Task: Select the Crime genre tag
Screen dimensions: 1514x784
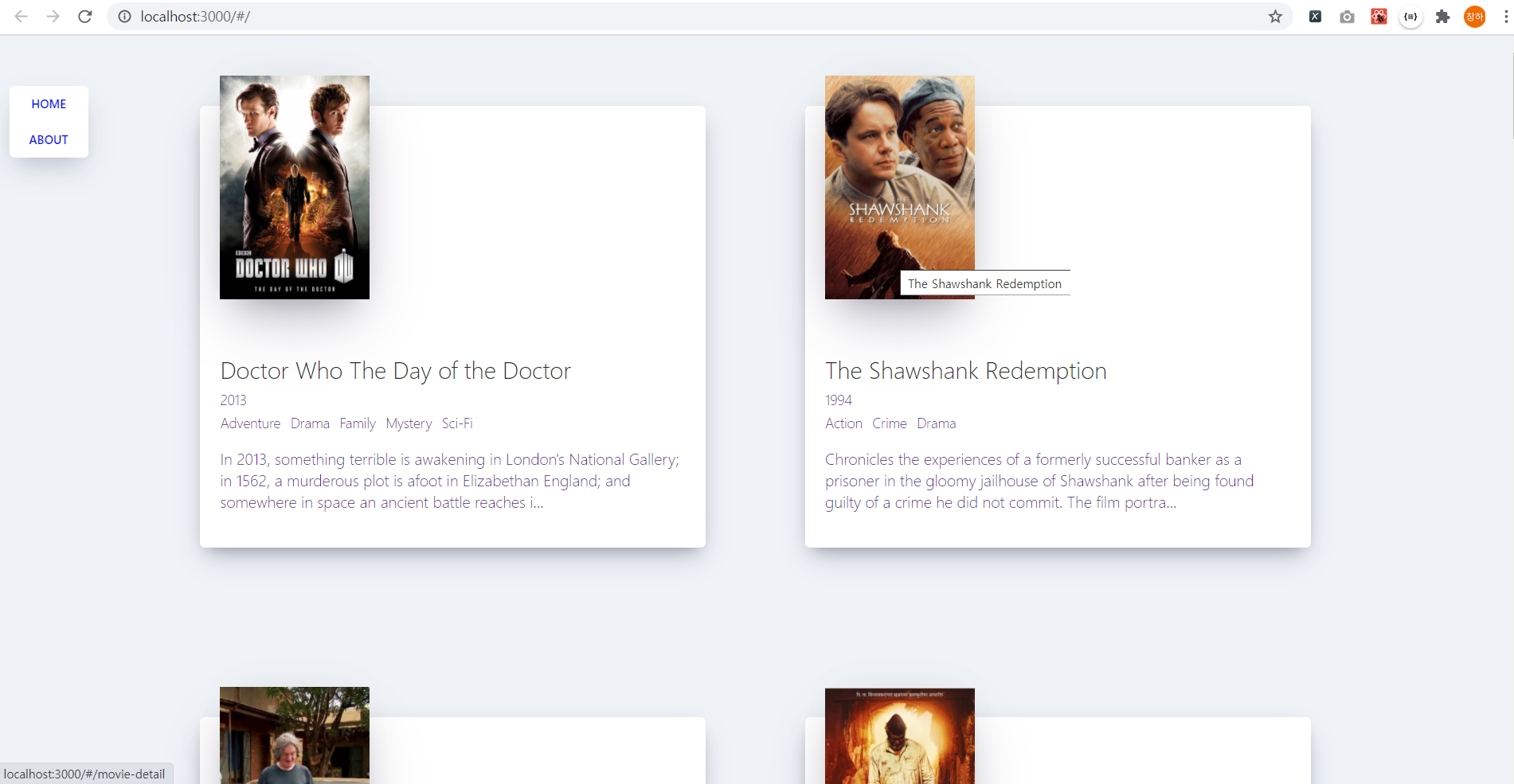Action: pyautogui.click(x=890, y=423)
